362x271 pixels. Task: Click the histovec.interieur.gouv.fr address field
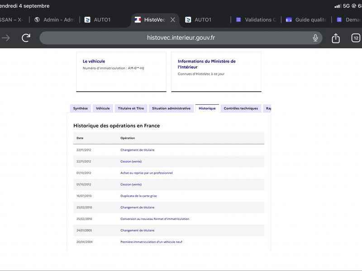(x=181, y=38)
